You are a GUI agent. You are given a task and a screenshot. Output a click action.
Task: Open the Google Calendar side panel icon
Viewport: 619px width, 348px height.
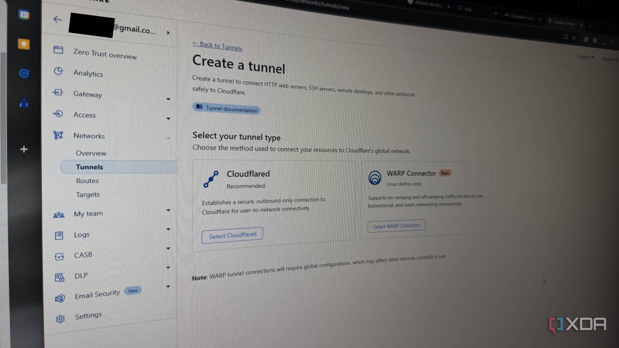(x=24, y=15)
